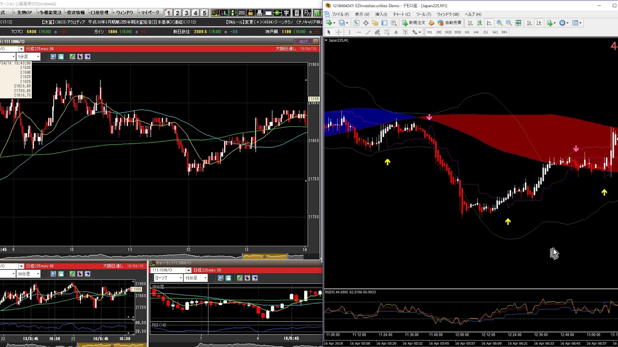Open ファイル(F) menu in MetaTrader
Viewport: 618px width, 347px height.
(340, 14)
